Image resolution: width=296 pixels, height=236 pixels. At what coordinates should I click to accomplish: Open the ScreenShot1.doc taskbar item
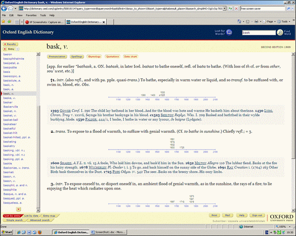101,233
